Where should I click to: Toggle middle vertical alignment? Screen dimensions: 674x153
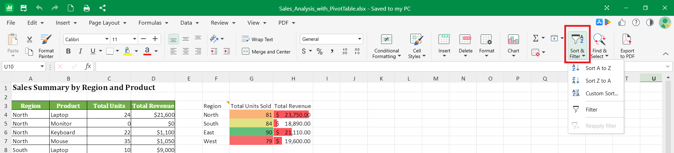(186, 39)
